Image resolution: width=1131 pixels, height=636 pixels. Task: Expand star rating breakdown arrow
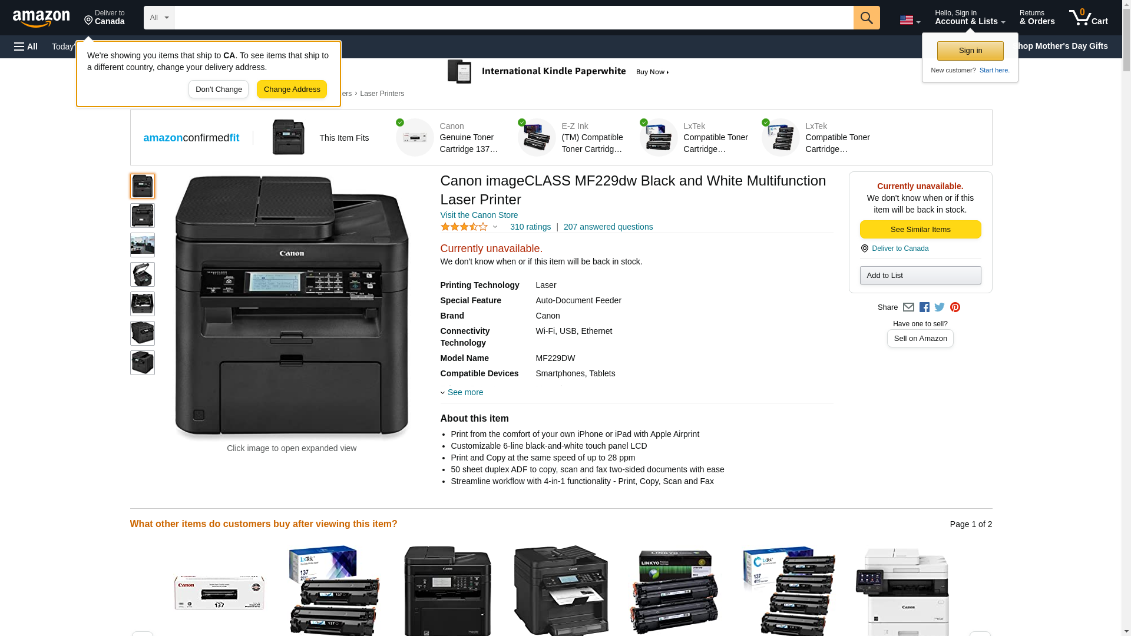pyautogui.click(x=495, y=227)
